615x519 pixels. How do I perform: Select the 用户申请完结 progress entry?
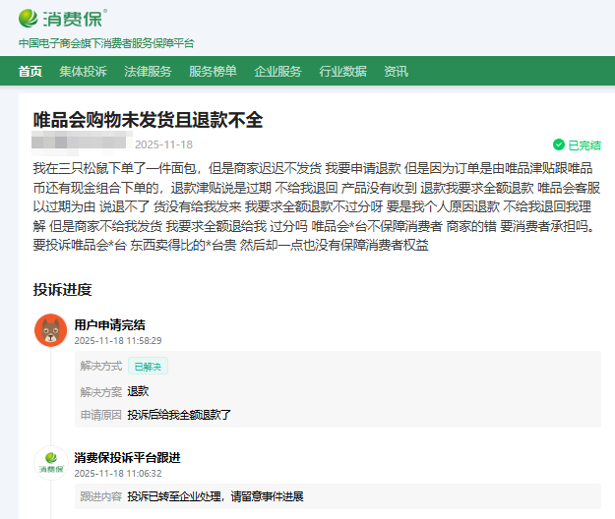click(x=109, y=324)
